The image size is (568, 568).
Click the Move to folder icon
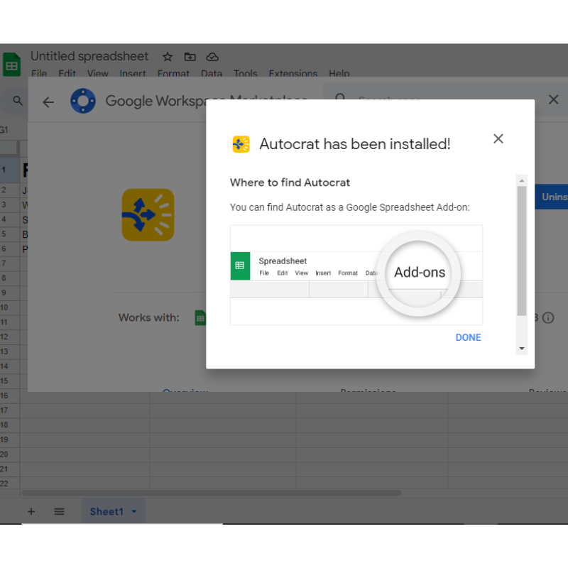(190, 57)
